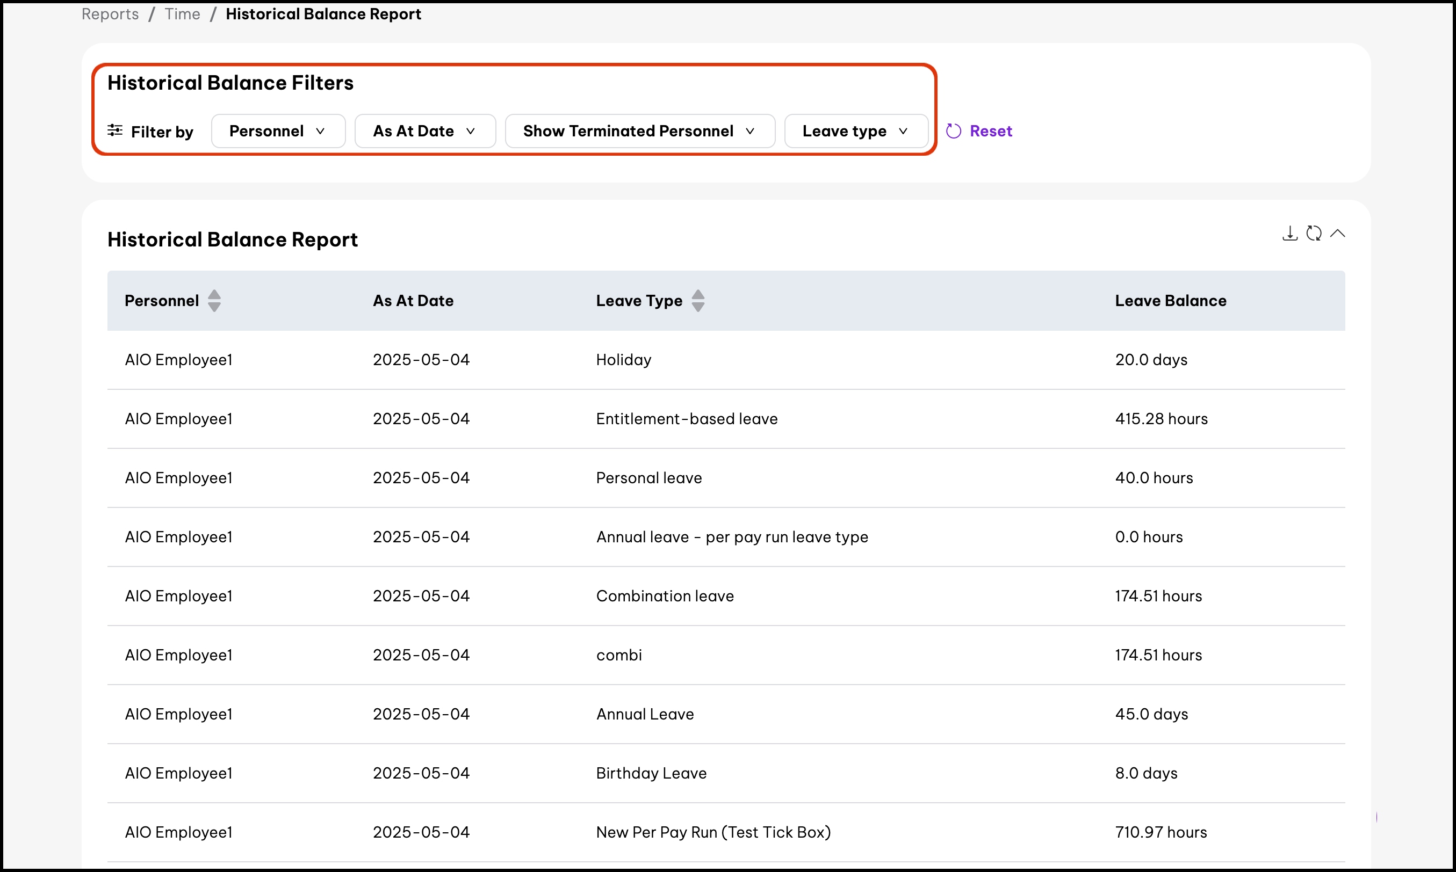Open the Personnel filter dropdown
The image size is (1456, 872).
pos(277,131)
